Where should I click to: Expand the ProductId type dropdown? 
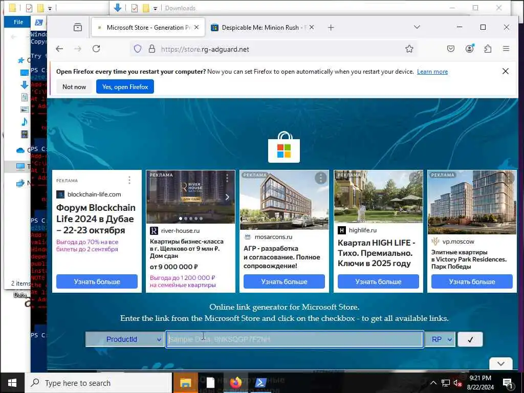[x=125, y=339]
